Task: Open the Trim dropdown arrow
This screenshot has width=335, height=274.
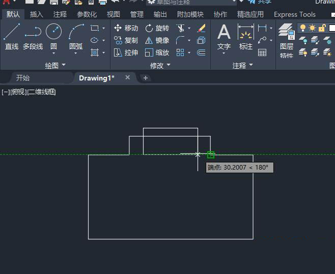Action: pos(189,28)
